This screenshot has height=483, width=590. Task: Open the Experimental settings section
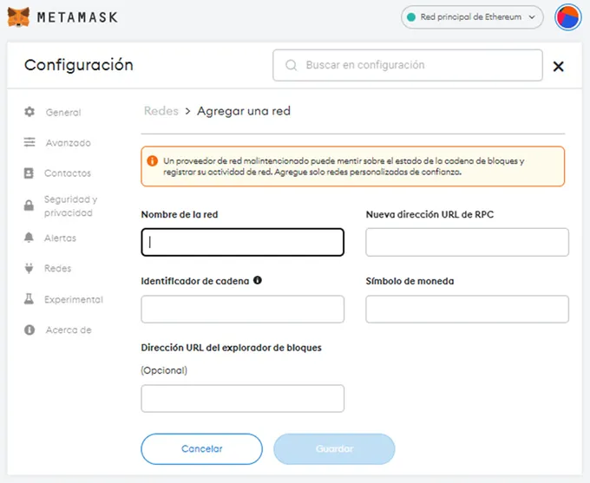pos(74,300)
